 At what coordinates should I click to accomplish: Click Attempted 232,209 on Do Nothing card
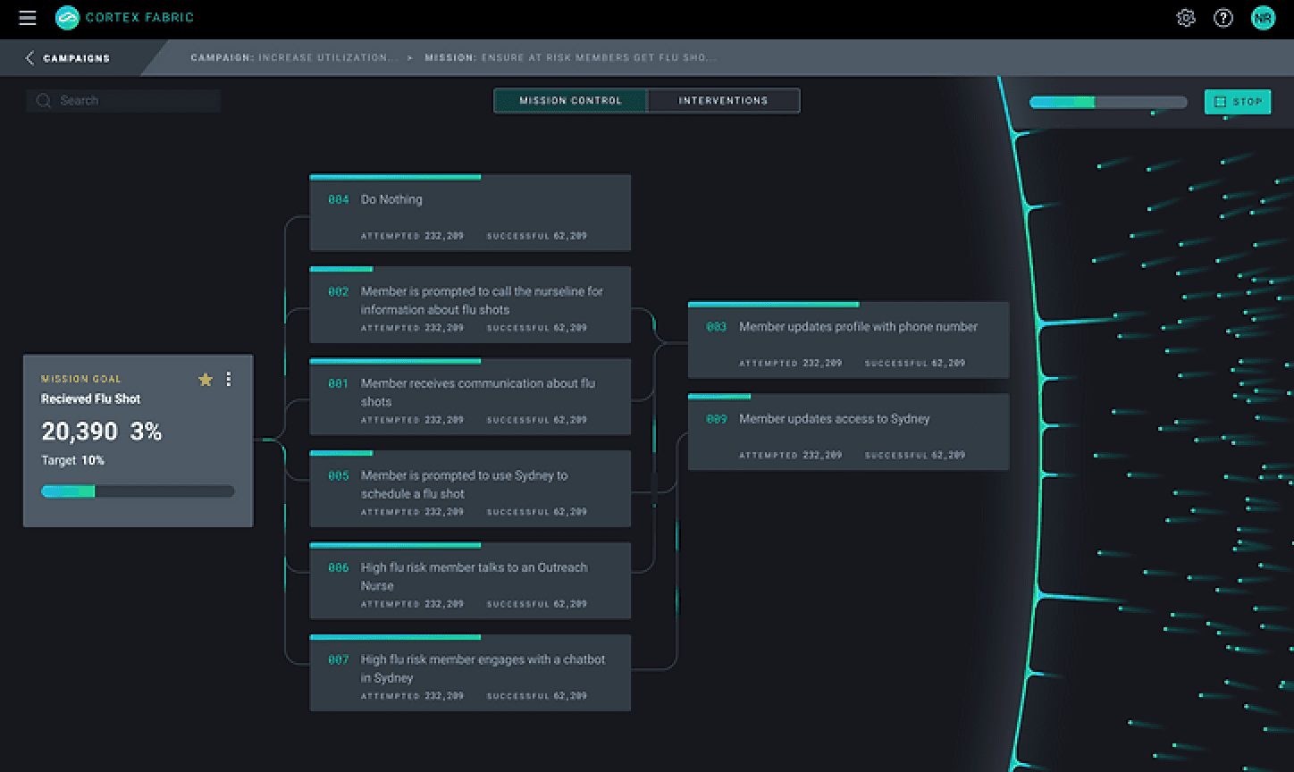[x=412, y=237]
